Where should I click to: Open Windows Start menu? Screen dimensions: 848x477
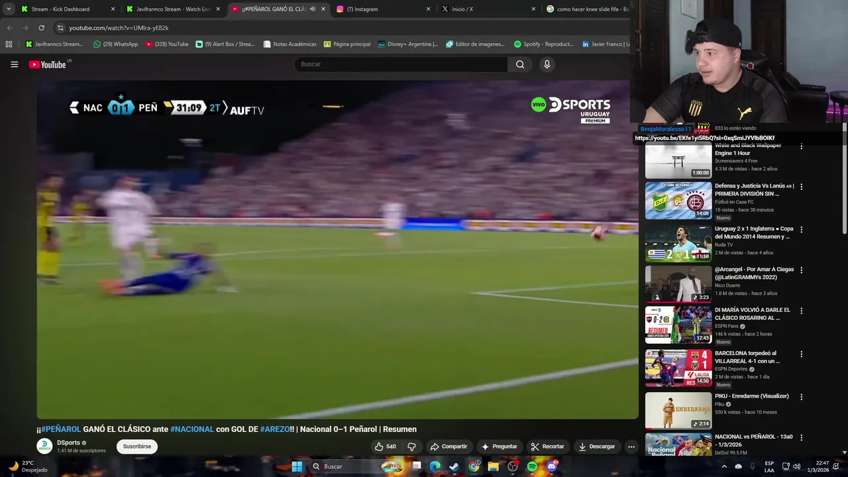click(297, 466)
